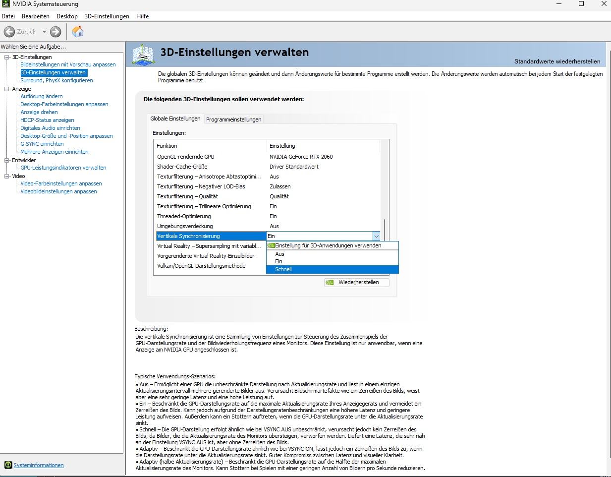Collapse the Video tree node

[7, 176]
